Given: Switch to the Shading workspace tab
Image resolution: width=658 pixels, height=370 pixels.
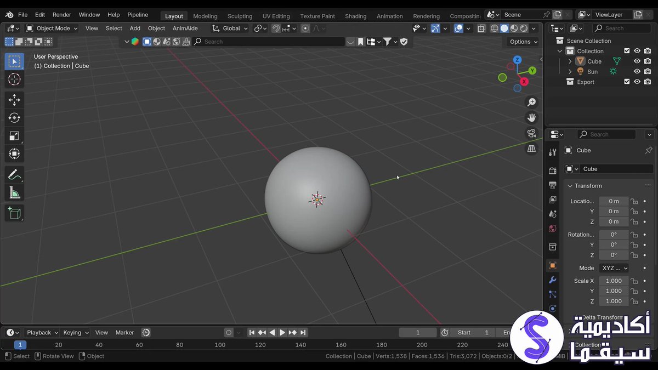Looking at the screenshot, I should [x=355, y=16].
